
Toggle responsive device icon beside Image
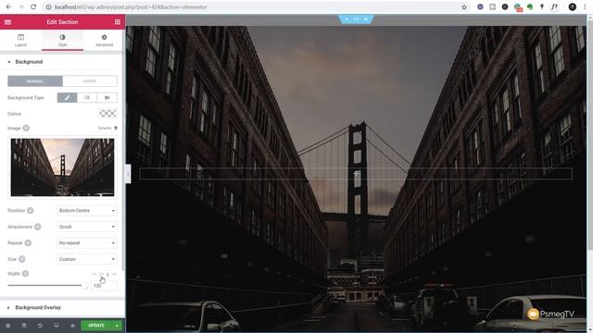tap(26, 128)
